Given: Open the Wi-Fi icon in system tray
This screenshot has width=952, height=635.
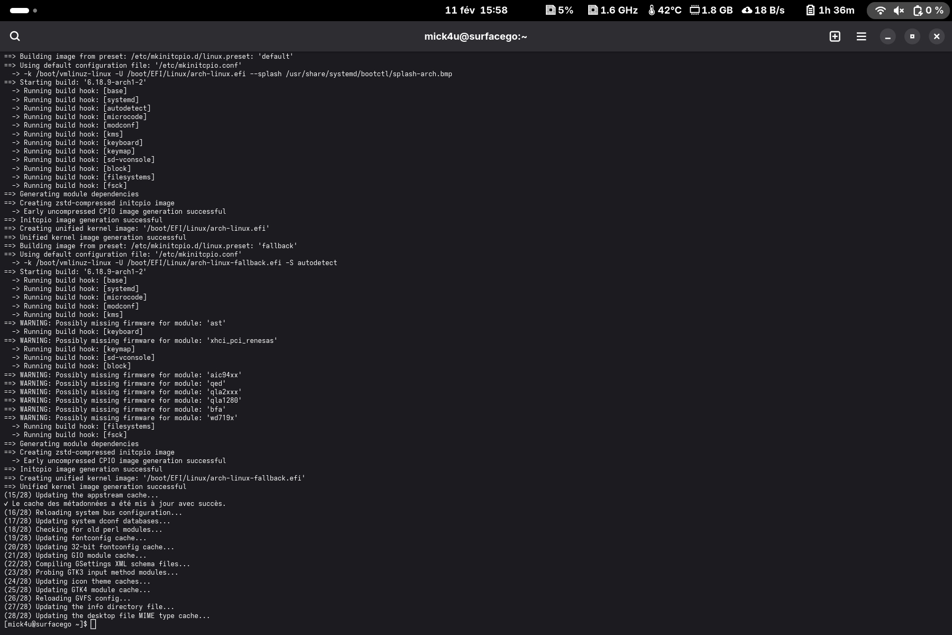Looking at the screenshot, I should 880,10.
